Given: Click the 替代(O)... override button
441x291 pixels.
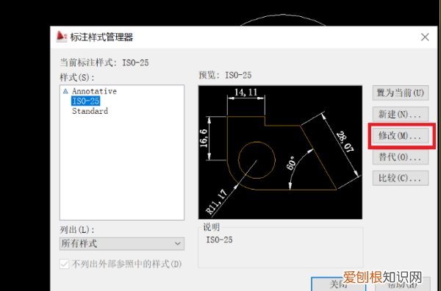Looking at the screenshot, I should 401,157.
